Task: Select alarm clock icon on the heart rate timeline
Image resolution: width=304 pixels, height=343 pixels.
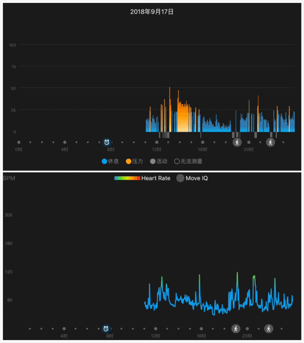Action: tap(106, 328)
